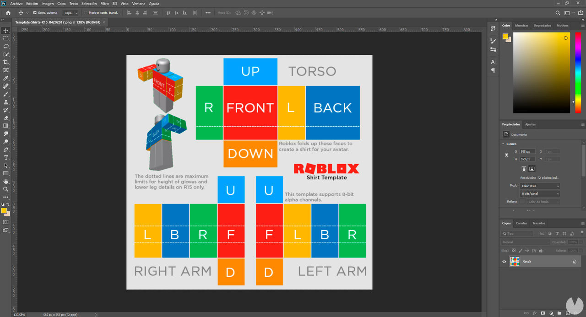Select the Text tool
586x317 pixels.
pyautogui.click(x=5, y=157)
